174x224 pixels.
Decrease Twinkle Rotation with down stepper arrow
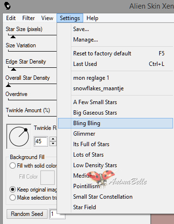click(x=53, y=143)
